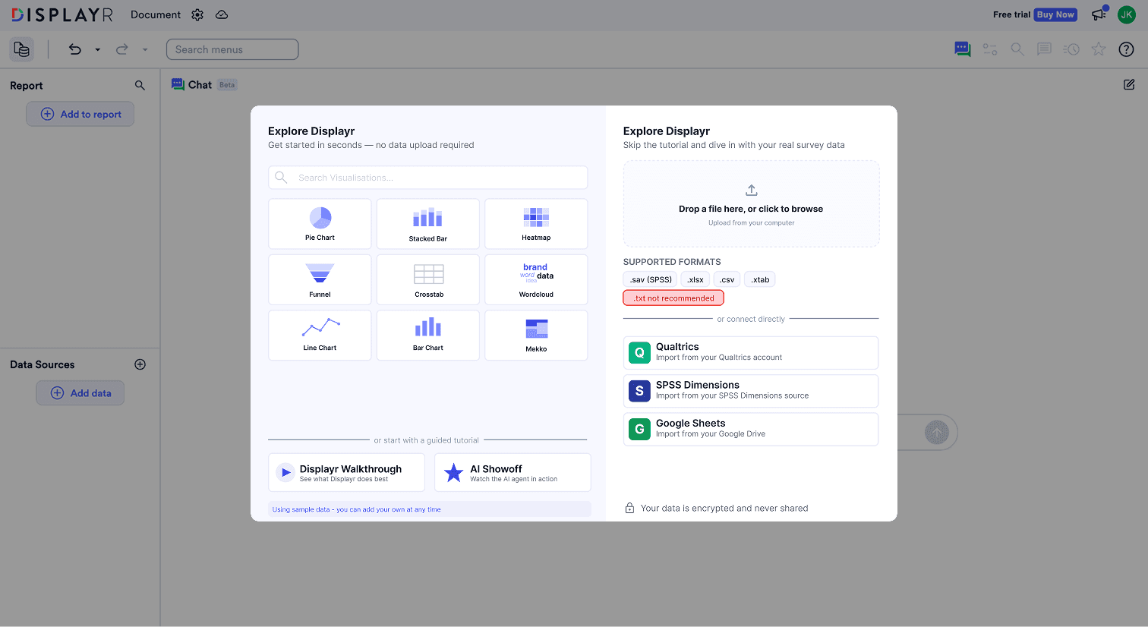Screen dimensions: 1148x627
Task: Click the green G Google Sheets logo
Action: coord(639,429)
